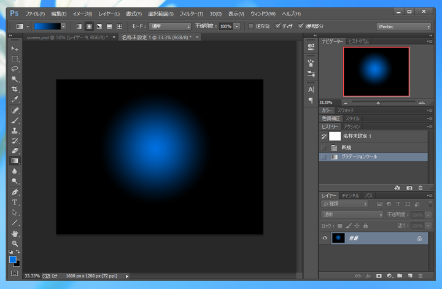Choose reflected gradient style
The height and width of the screenshot is (289, 442).
click(x=109, y=26)
